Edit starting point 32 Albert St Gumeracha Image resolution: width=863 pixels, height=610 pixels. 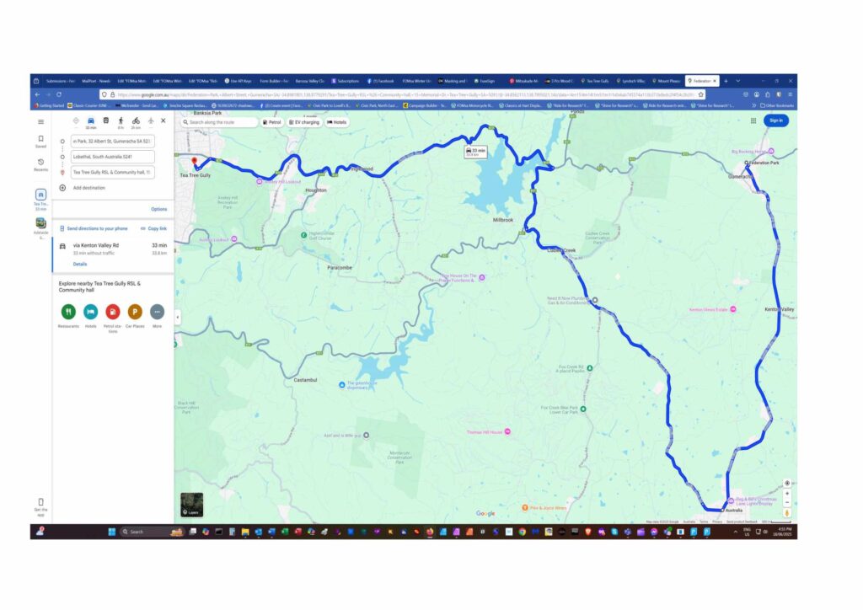click(112, 142)
